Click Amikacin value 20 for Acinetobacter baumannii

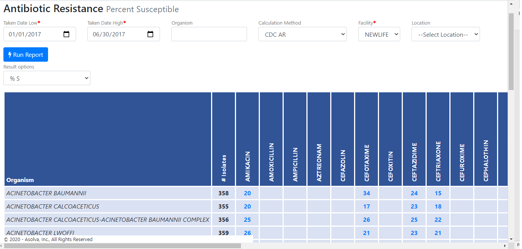[247, 193]
